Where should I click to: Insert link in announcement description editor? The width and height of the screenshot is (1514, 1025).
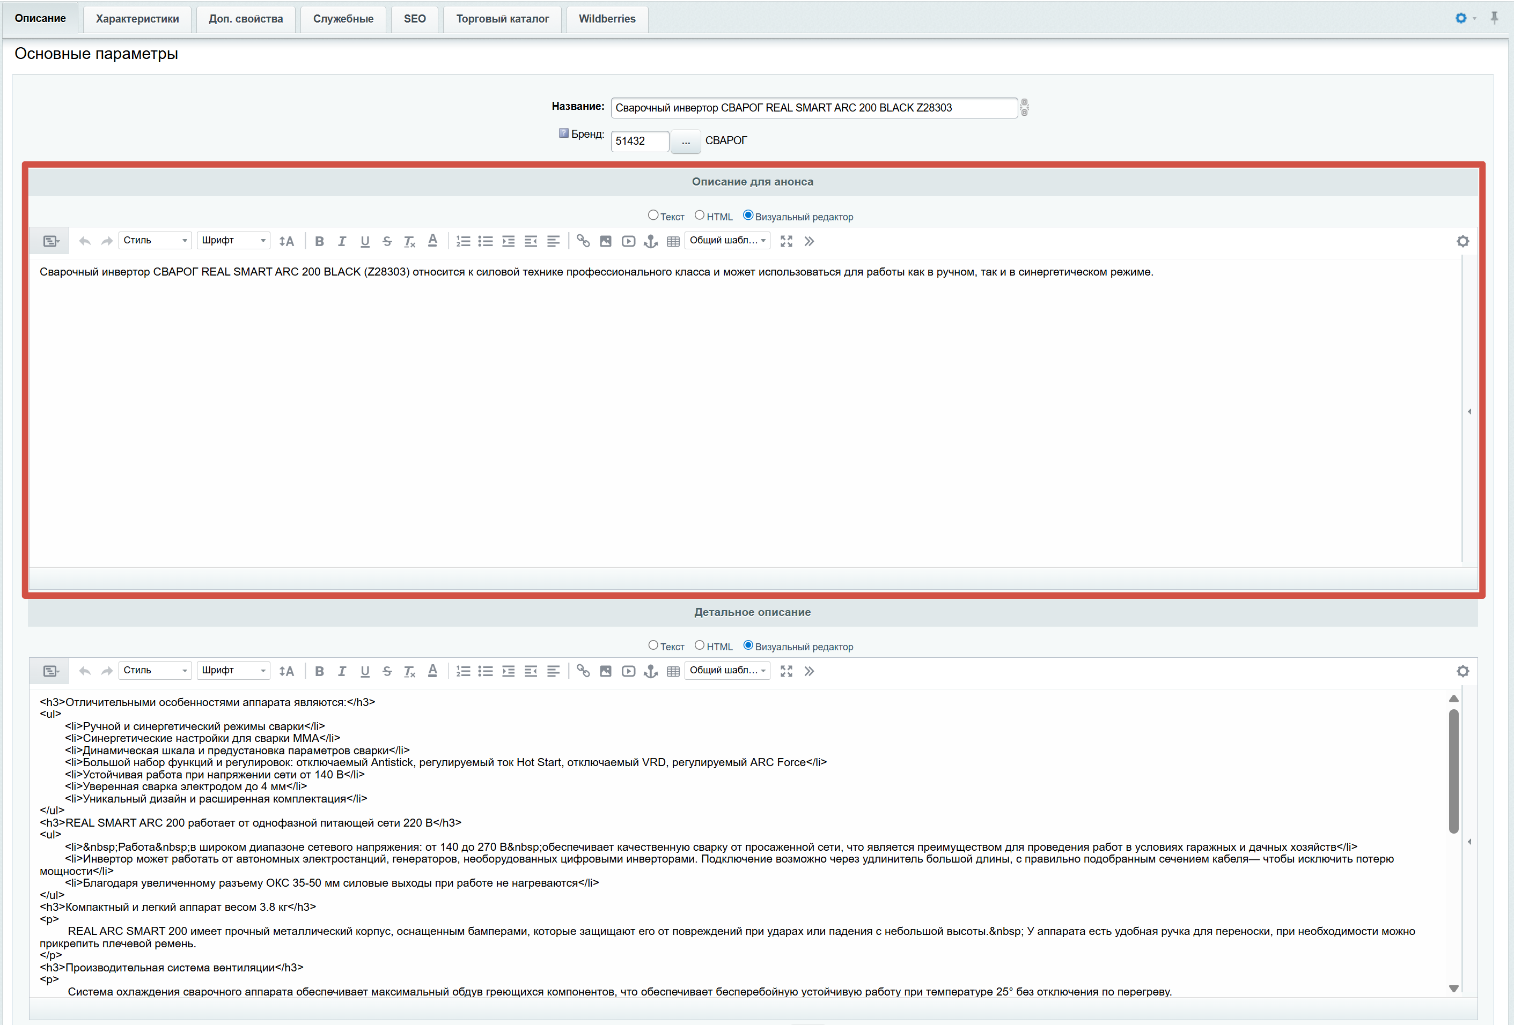[583, 241]
